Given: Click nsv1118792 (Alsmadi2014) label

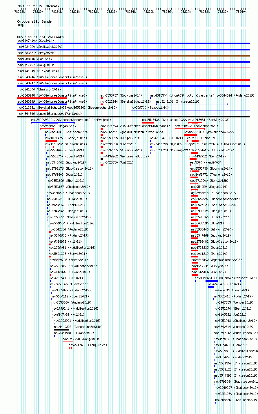Looking at the screenshot, I should 66,144.
